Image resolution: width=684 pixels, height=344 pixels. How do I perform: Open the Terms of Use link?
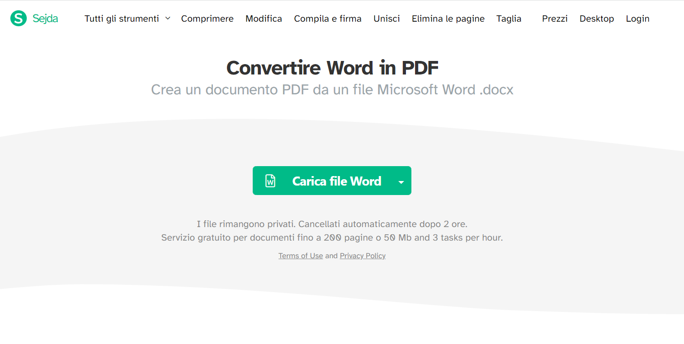click(301, 256)
